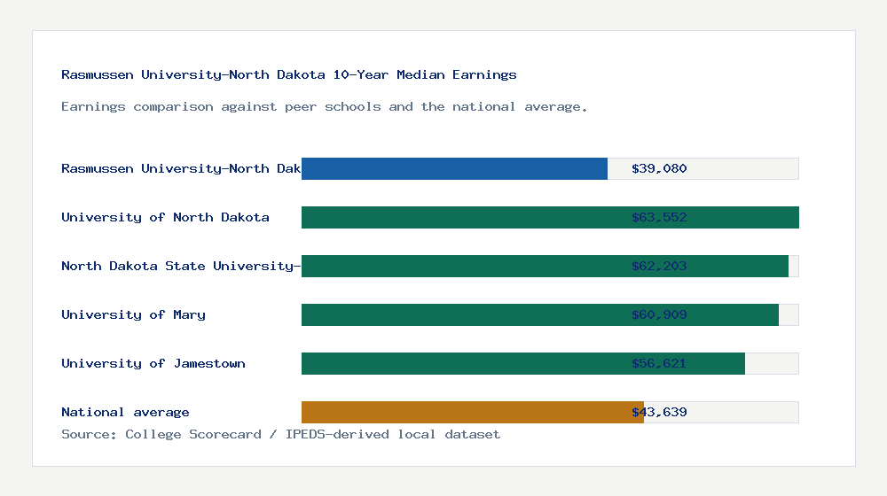
Task: Select the "University of Mary" label
Action: click(134, 314)
